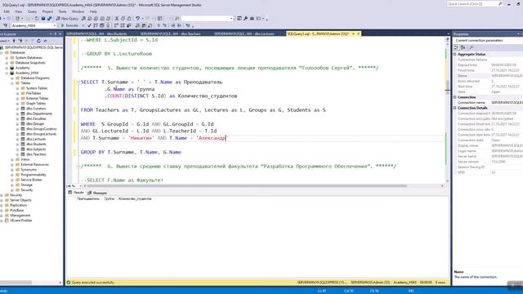Select the Connection name property row
This screenshot has height=294, width=523.
488,103
